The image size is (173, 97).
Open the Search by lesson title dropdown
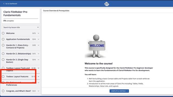tap(21, 27)
